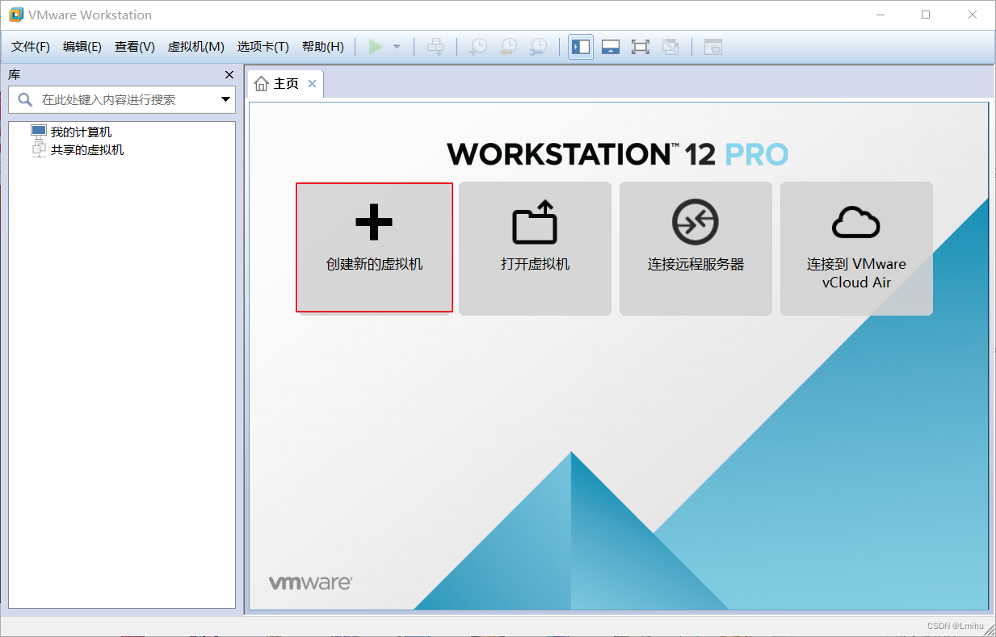The height and width of the screenshot is (637, 996).
Task: Click the take snapshot clock icon
Action: tap(478, 47)
